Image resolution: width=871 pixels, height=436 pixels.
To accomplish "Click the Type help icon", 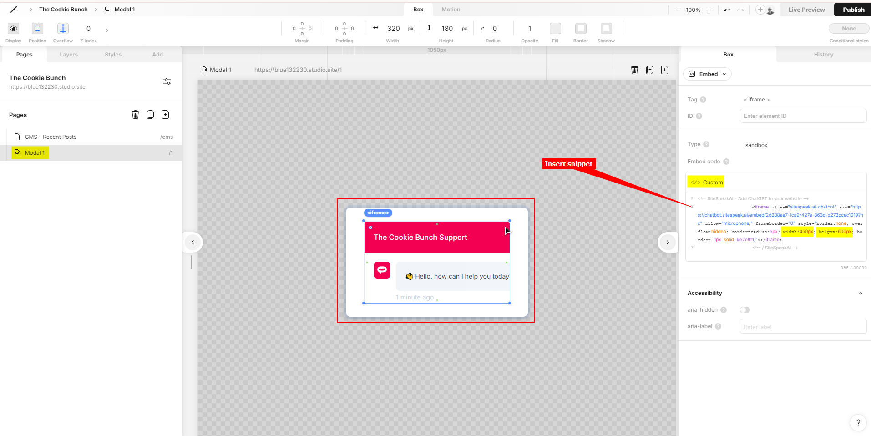I will 706,144.
